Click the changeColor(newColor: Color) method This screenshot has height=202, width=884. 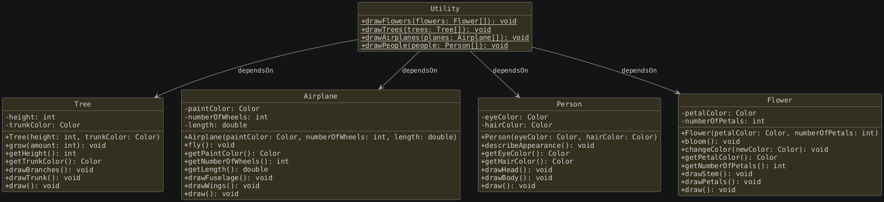pyautogui.click(x=755, y=149)
